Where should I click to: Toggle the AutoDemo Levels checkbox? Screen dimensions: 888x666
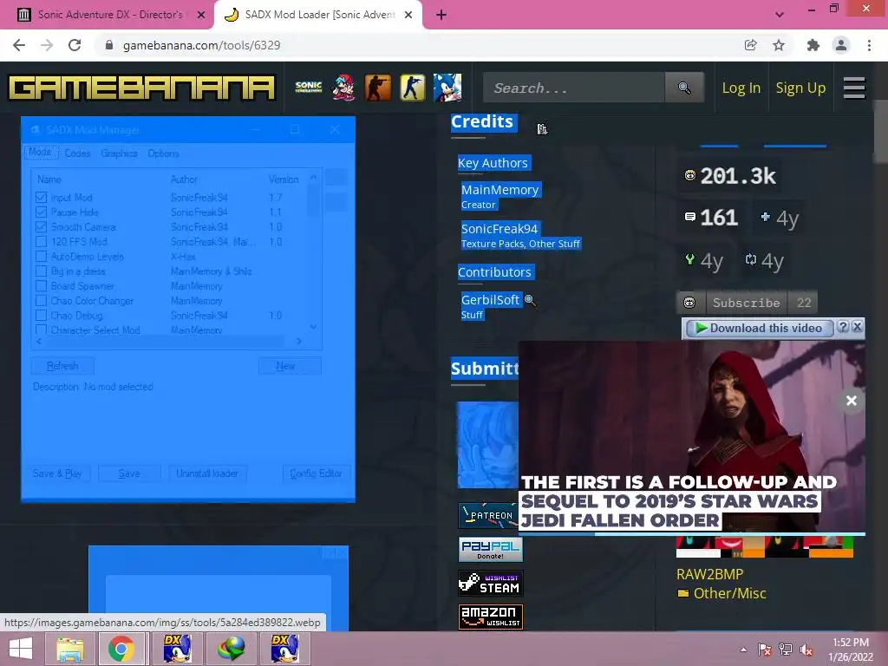(41, 256)
